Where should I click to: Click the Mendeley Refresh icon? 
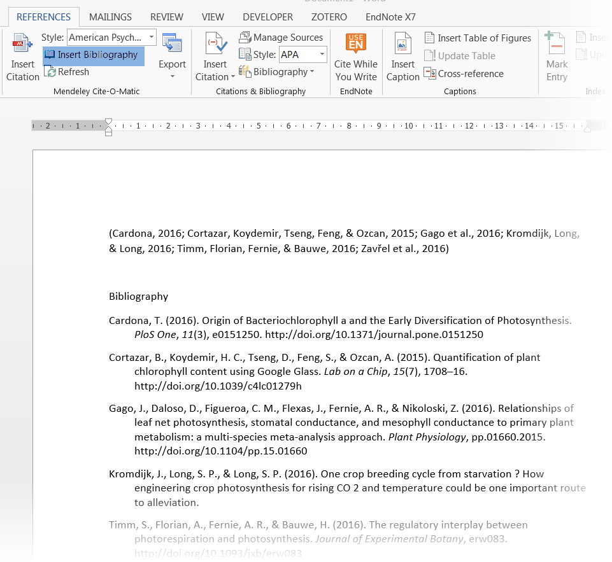coord(50,72)
